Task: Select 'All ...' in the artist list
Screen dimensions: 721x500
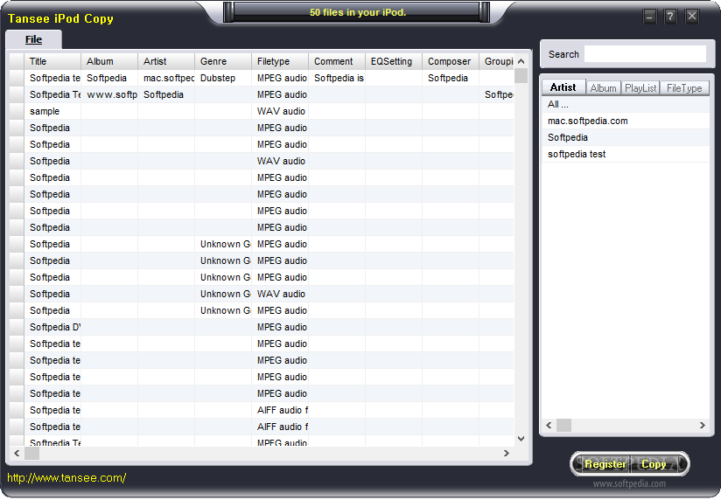Action: (x=626, y=104)
